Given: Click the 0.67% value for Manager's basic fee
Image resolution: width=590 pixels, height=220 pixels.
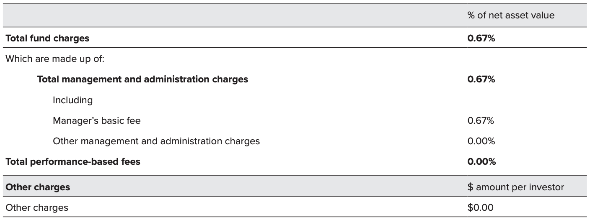Looking at the screenshot, I should pyautogui.click(x=481, y=121).
